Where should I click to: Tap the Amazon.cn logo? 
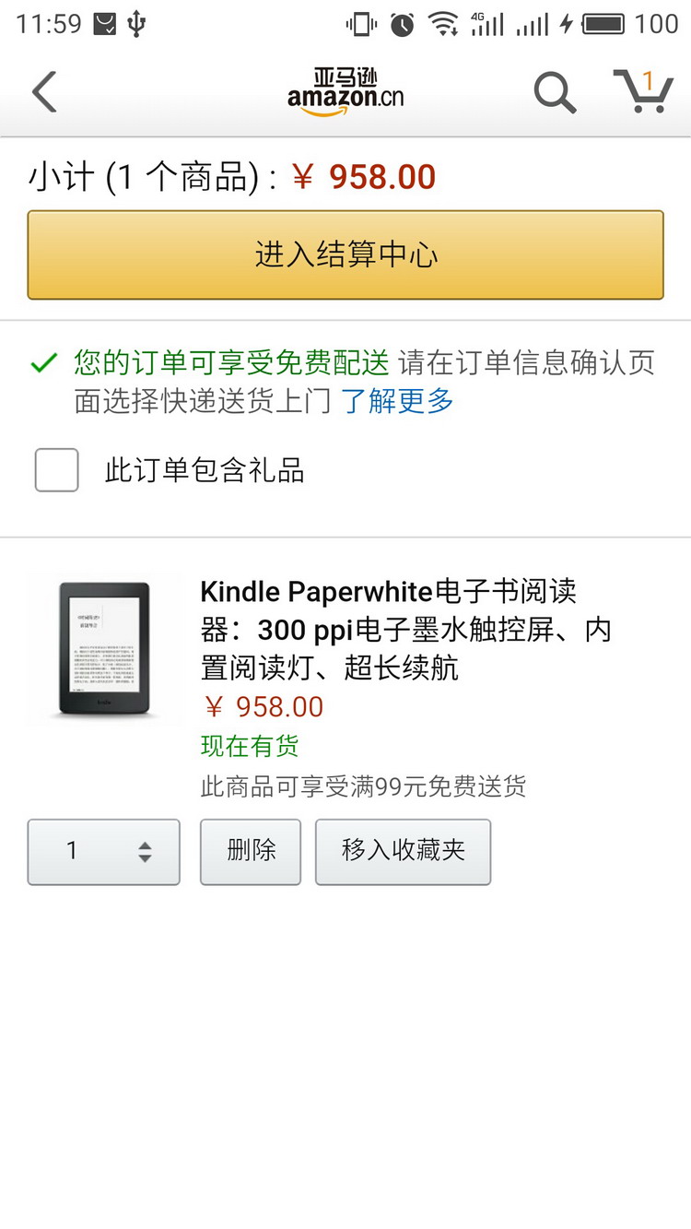pyautogui.click(x=345, y=92)
